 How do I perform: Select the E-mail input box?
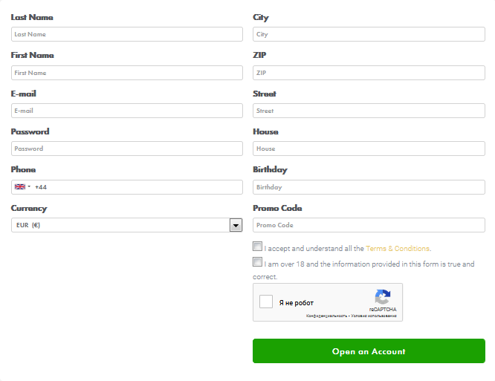point(127,111)
